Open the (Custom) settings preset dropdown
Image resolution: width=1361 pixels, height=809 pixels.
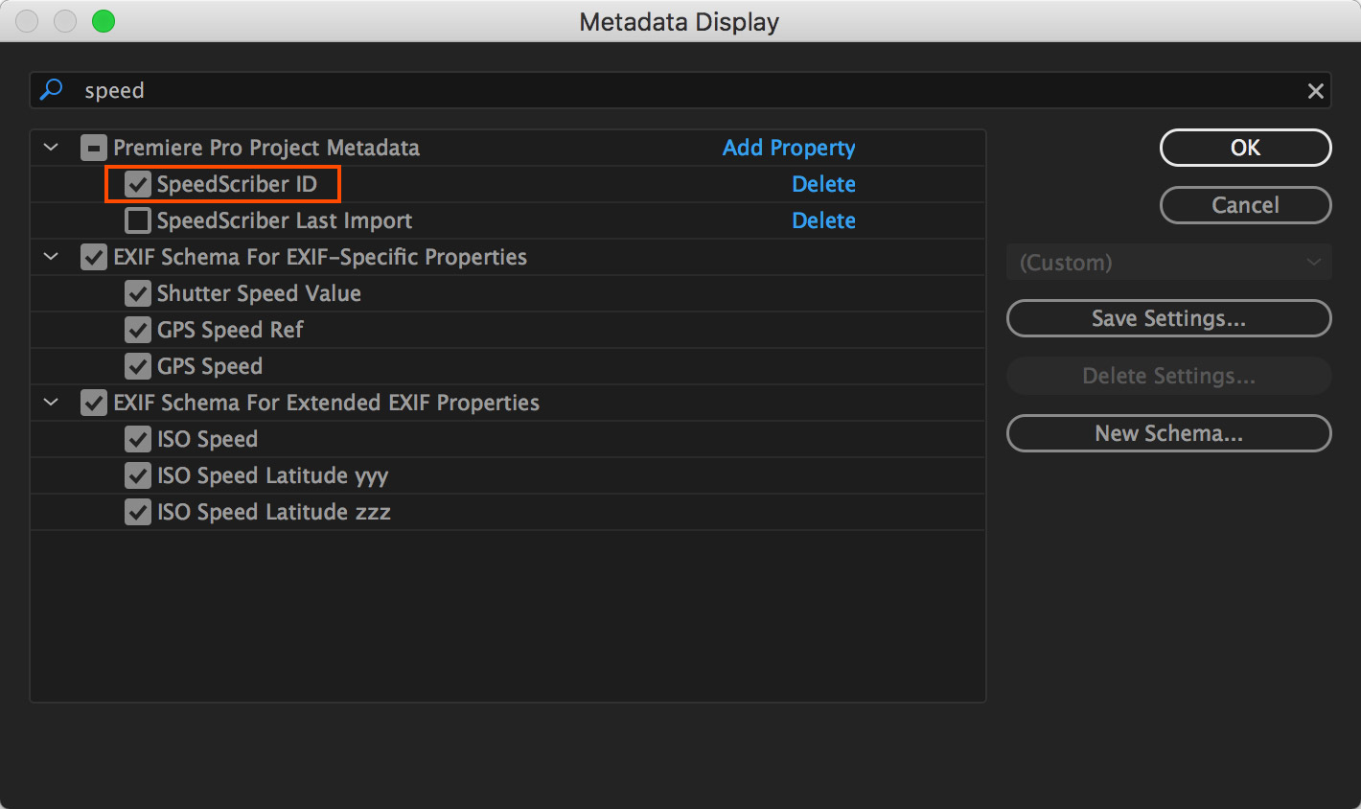tap(1168, 263)
